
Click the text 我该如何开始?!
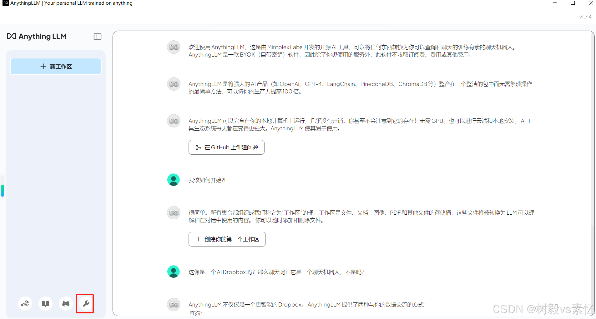[x=207, y=180]
